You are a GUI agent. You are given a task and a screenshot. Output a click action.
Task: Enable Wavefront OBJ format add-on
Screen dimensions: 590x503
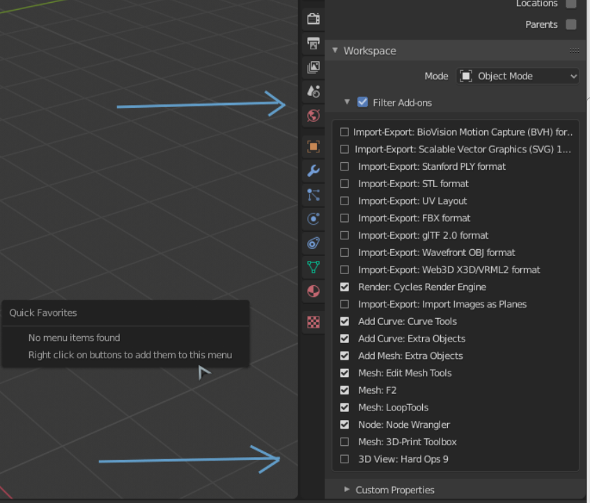pyautogui.click(x=344, y=253)
